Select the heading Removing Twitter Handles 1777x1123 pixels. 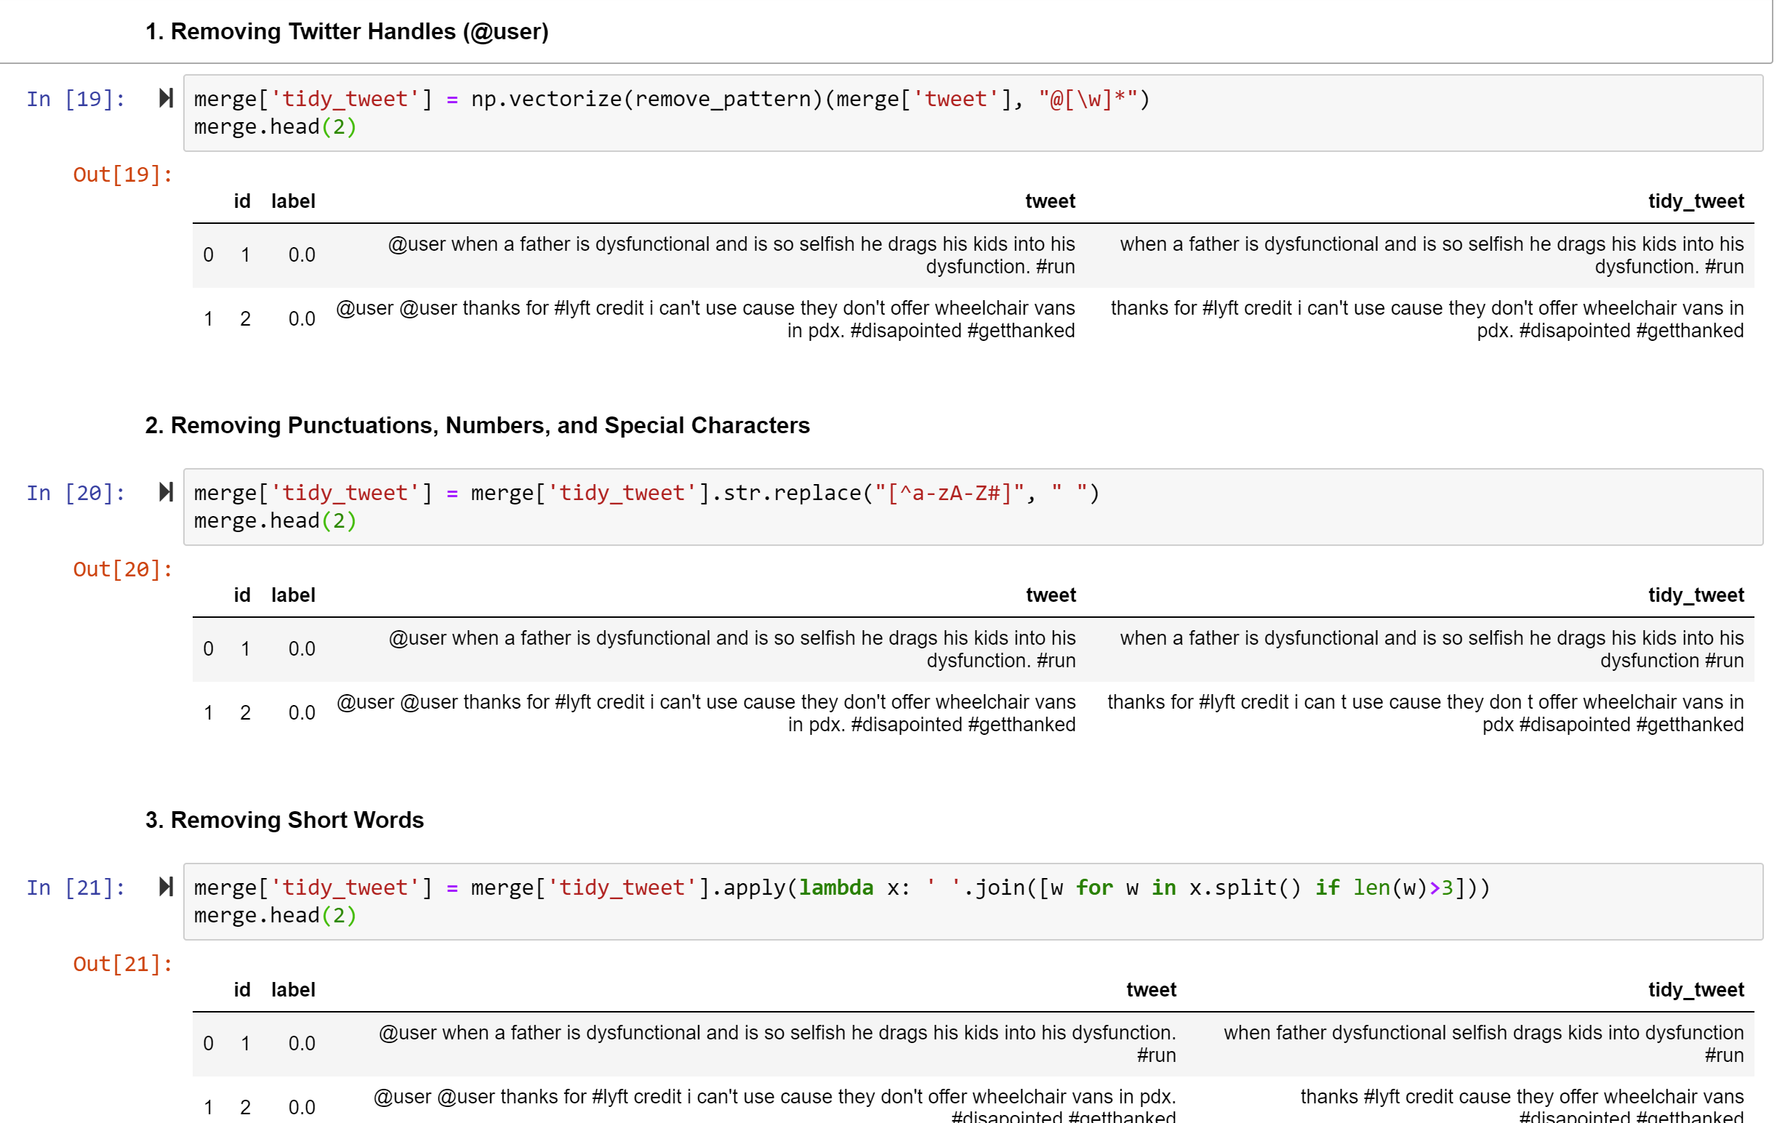(x=347, y=31)
